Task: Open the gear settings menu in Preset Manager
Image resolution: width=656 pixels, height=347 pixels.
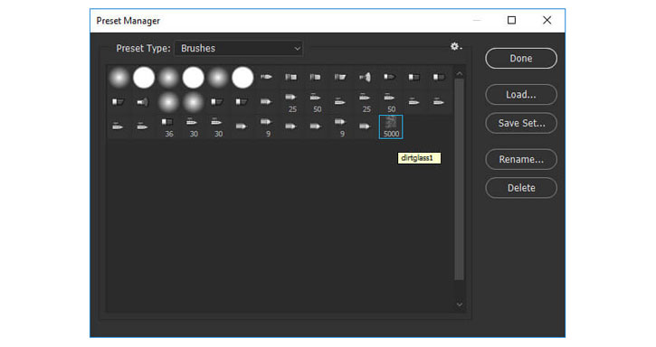Action: coord(456,46)
